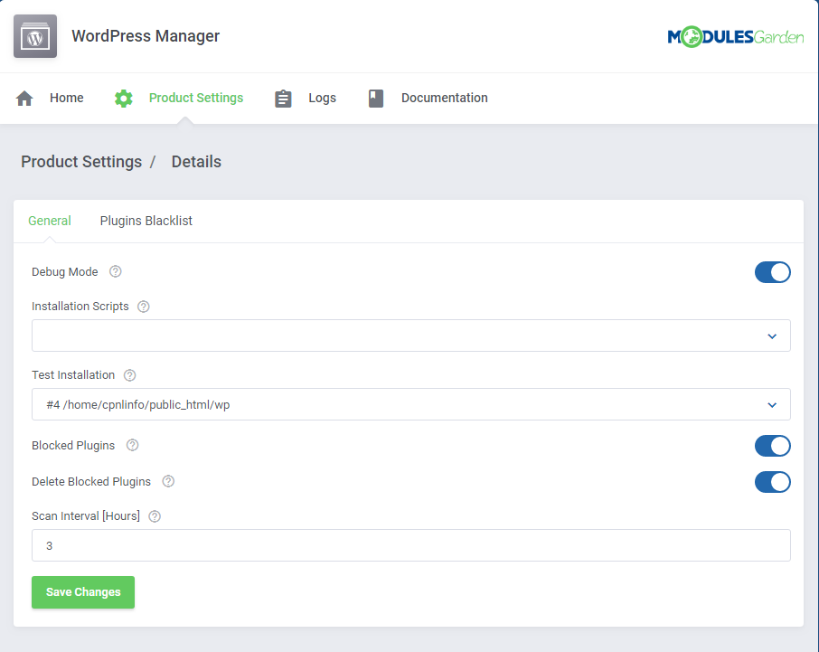
Task: Show help tooltip for Installation Scripts
Action: 144,307
